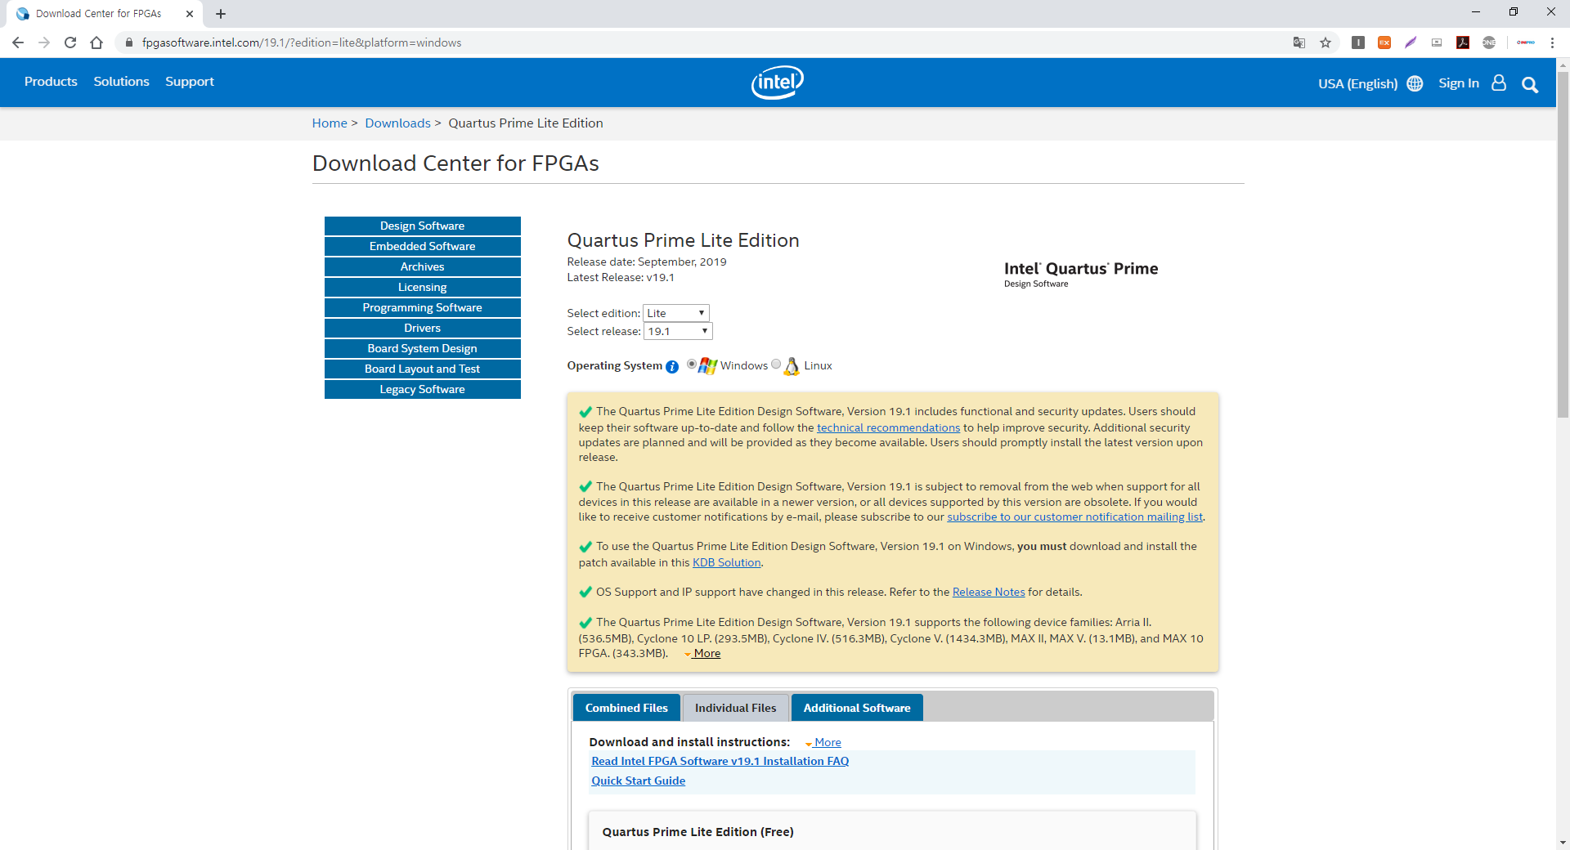
Task: Open Board Layout and Test sidebar item
Action: click(423, 369)
